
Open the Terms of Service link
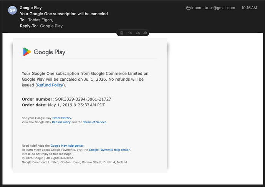pos(94,122)
